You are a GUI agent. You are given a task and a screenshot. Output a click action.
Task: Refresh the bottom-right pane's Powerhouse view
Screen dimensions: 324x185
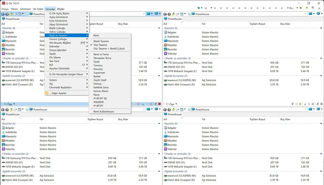pyautogui.click(x=189, y=109)
